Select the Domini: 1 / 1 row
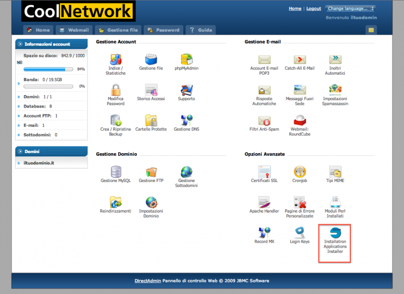Image resolution: width=404 pixels, height=294 pixels. pos(51,97)
